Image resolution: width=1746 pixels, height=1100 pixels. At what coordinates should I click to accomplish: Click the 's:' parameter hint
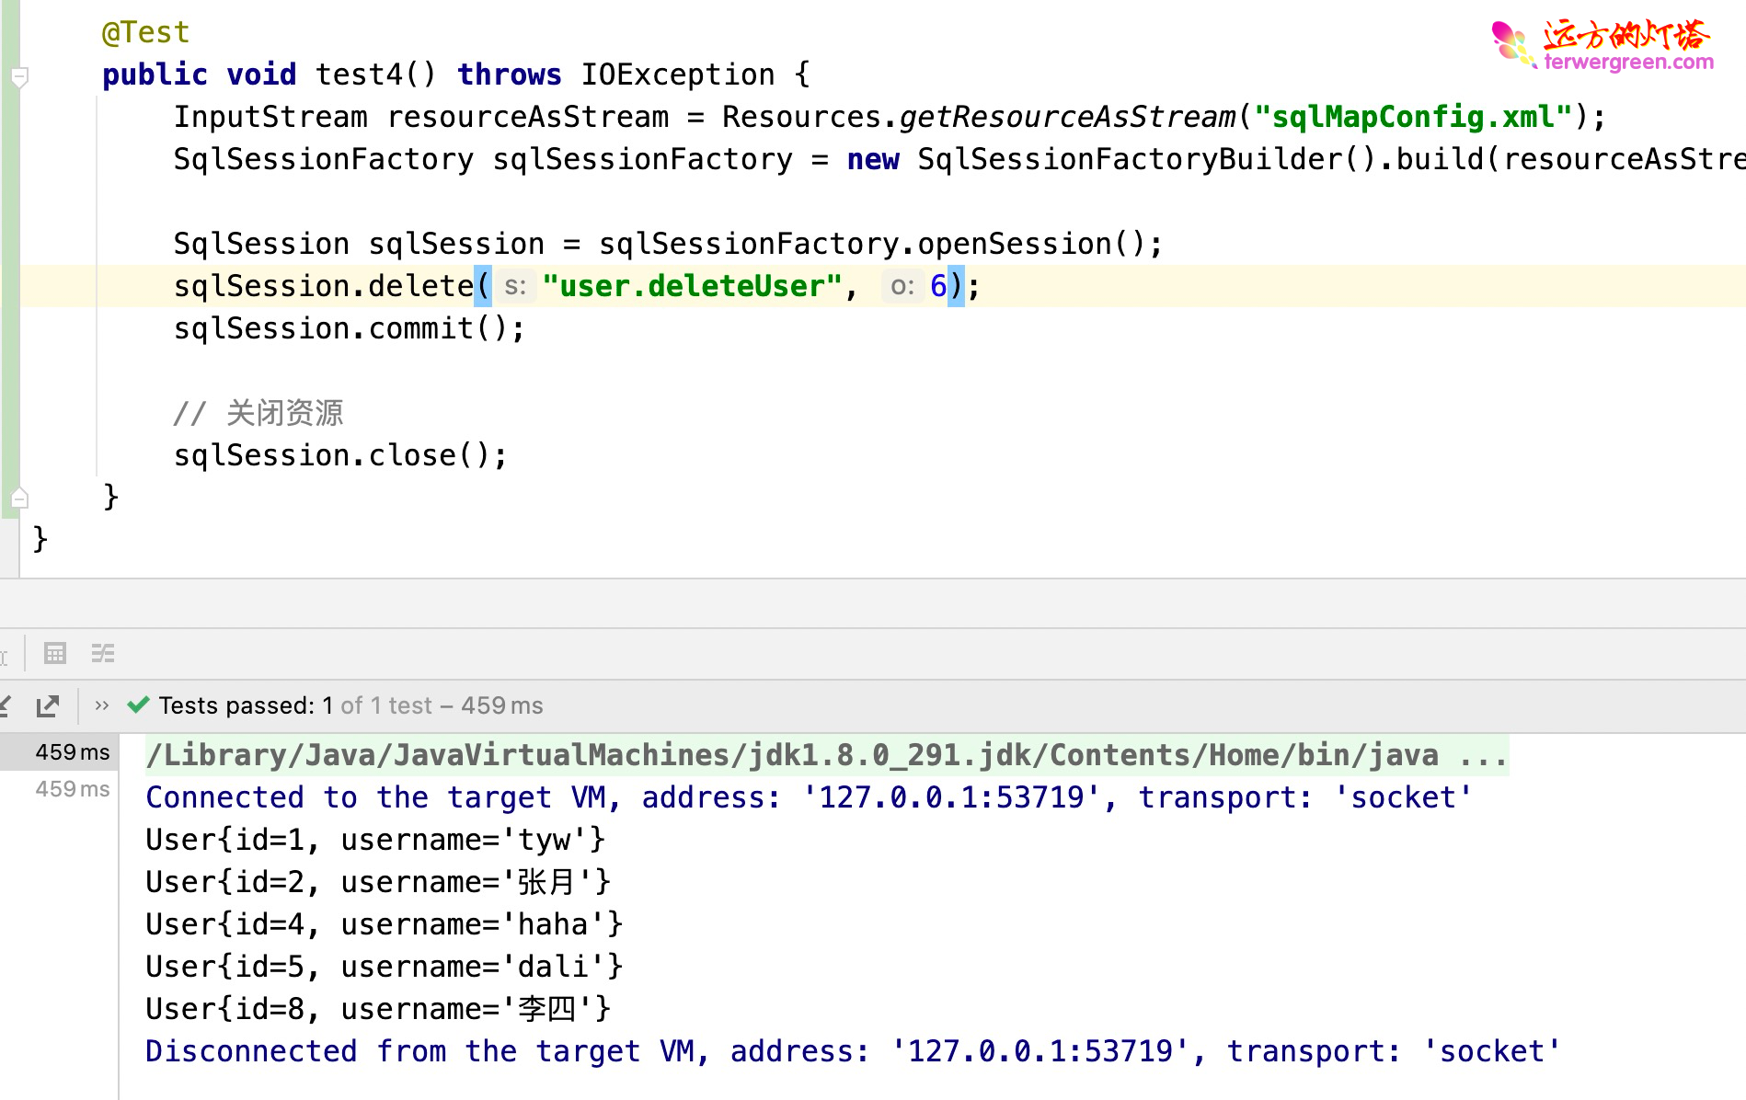click(515, 286)
